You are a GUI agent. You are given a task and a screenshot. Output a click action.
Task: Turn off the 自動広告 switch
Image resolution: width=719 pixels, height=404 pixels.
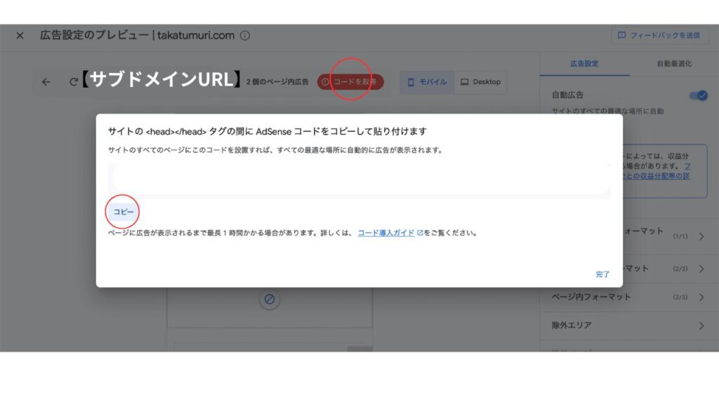(698, 95)
